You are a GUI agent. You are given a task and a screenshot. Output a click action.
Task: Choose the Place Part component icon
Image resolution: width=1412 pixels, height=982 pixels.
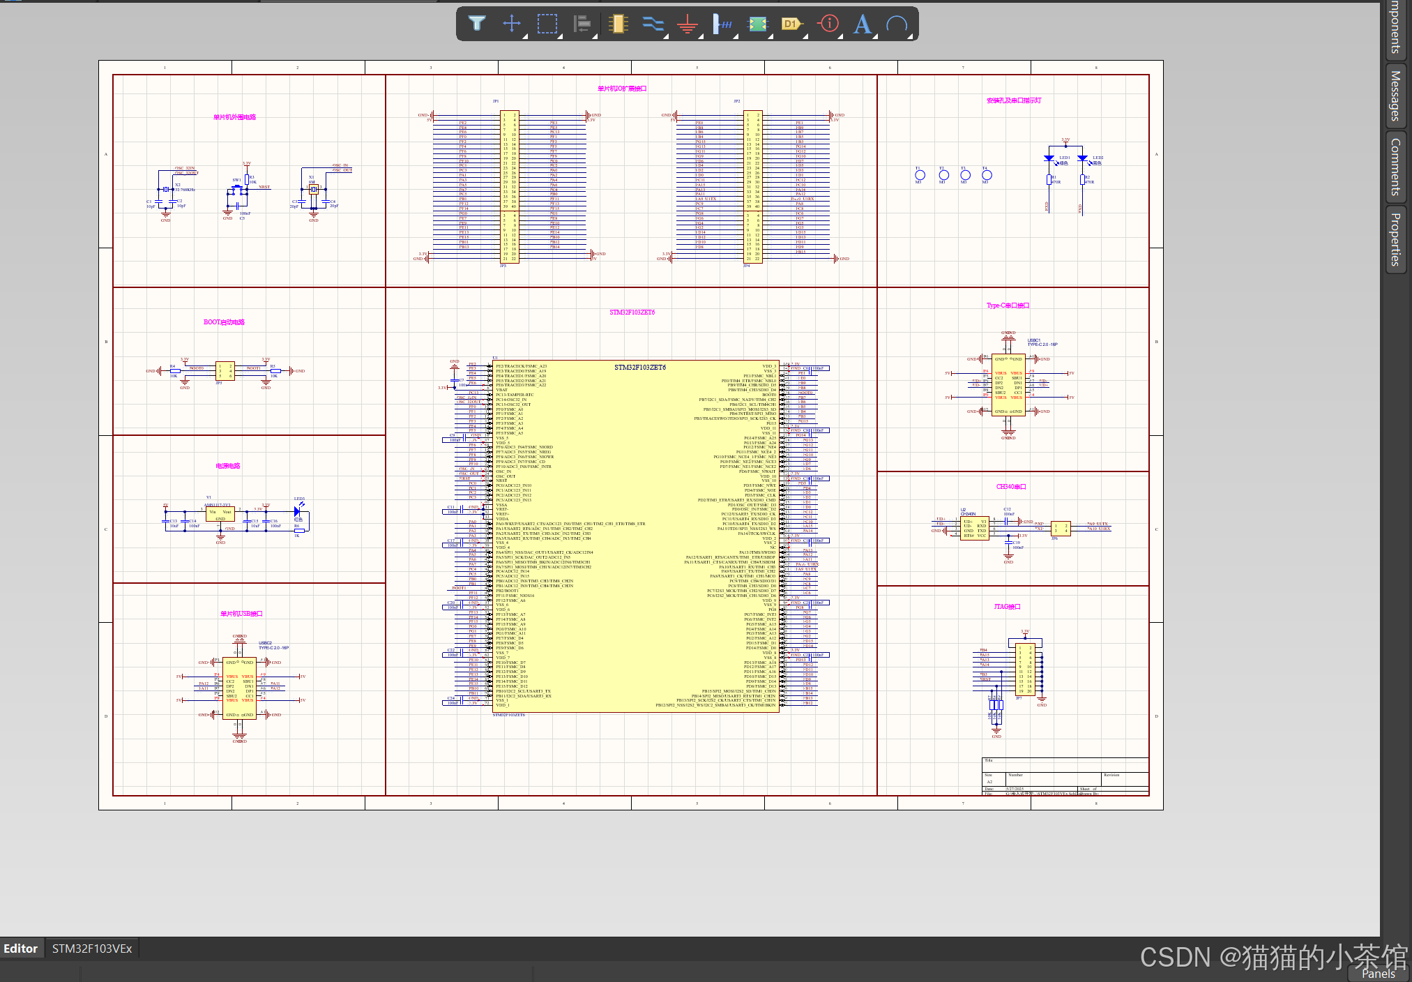point(618,24)
